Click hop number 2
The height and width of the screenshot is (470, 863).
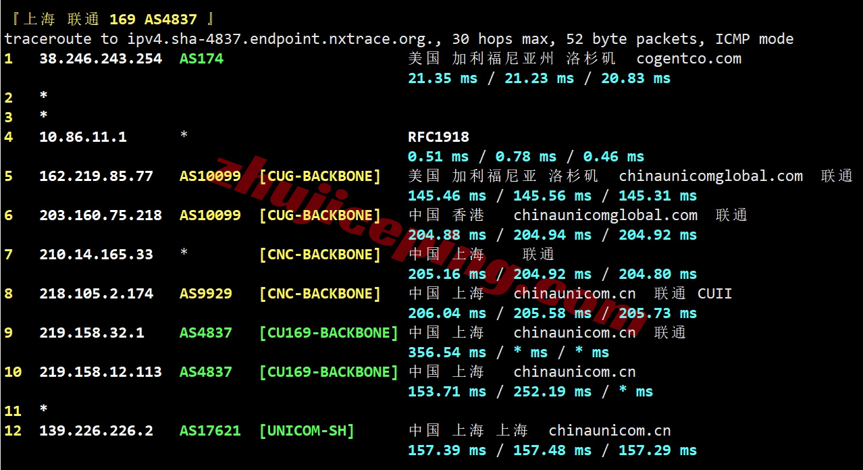9,98
